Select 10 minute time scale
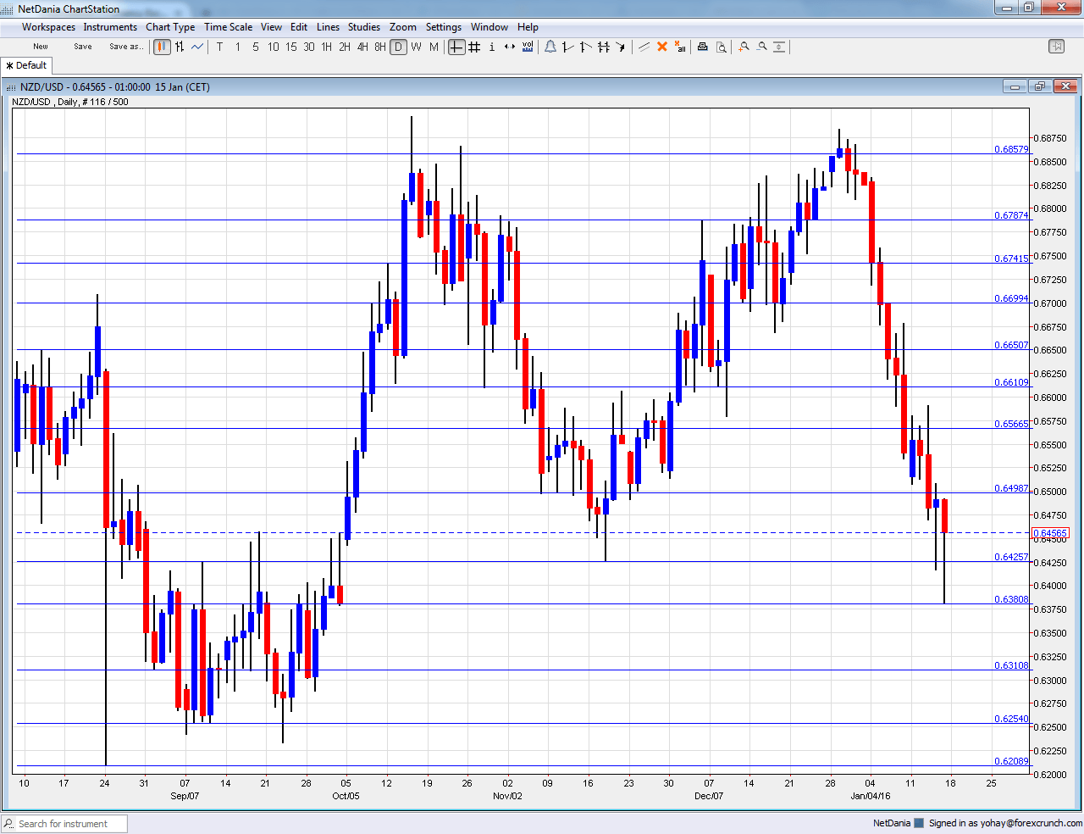This screenshot has width=1084, height=834. coord(273,47)
